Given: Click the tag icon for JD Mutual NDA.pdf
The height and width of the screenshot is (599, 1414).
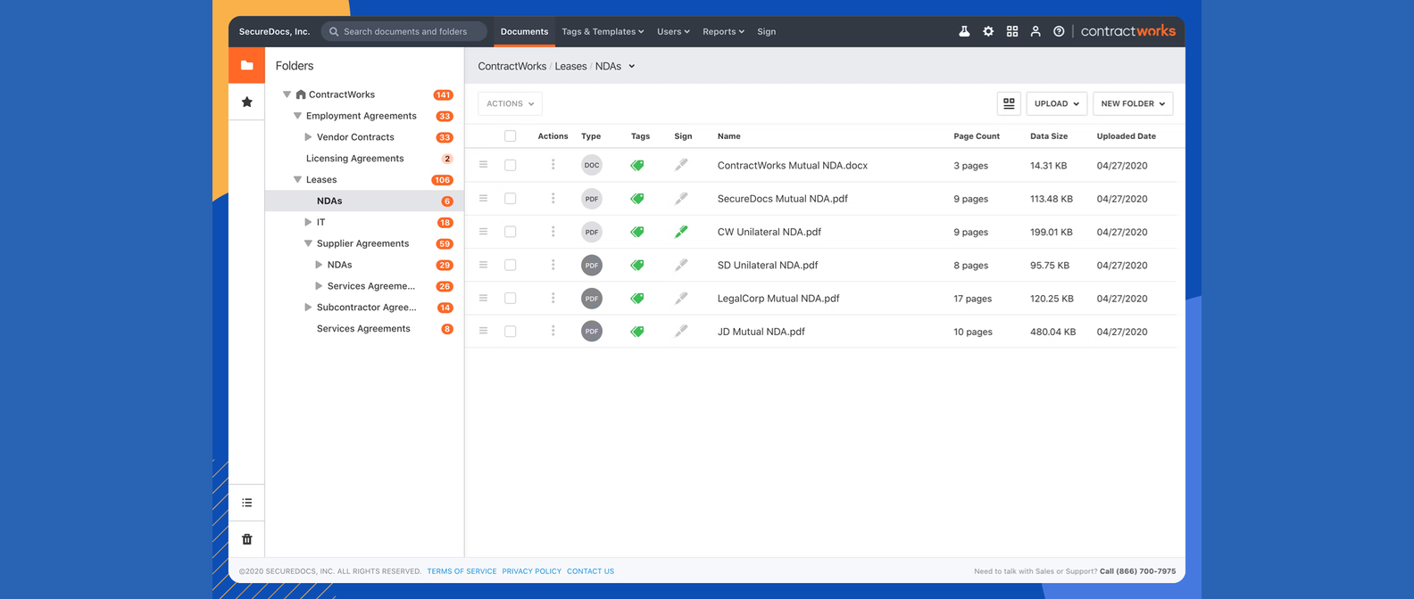Looking at the screenshot, I should tap(637, 332).
